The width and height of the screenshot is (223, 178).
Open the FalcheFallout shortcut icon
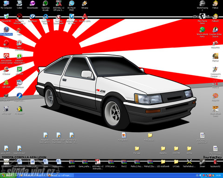[x=189, y=163]
